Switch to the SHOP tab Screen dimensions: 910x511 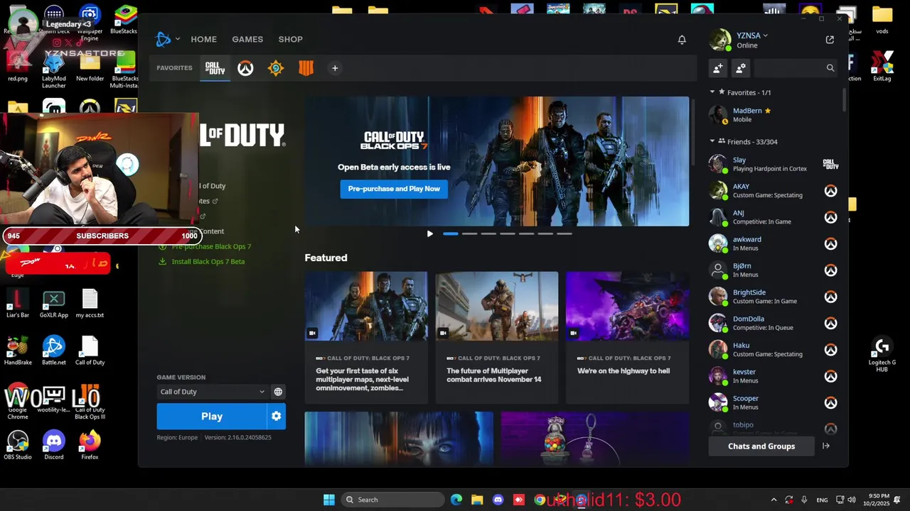(x=290, y=39)
